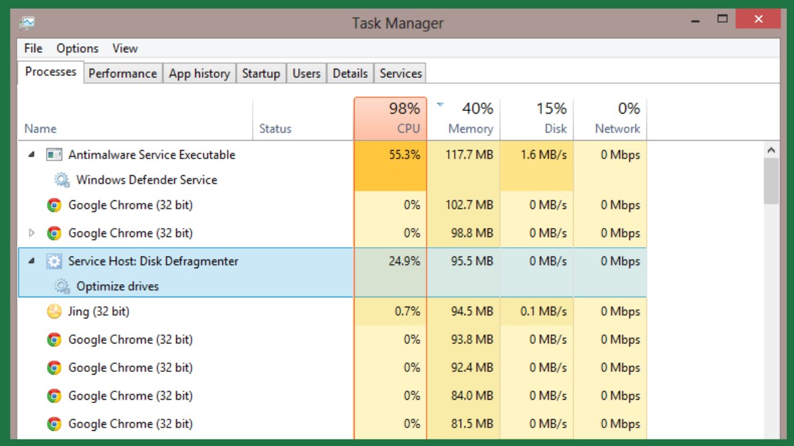The height and width of the screenshot is (446, 794).
Task: Collapse the Antimalware Service Executable group
Action: pyautogui.click(x=31, y=155)
